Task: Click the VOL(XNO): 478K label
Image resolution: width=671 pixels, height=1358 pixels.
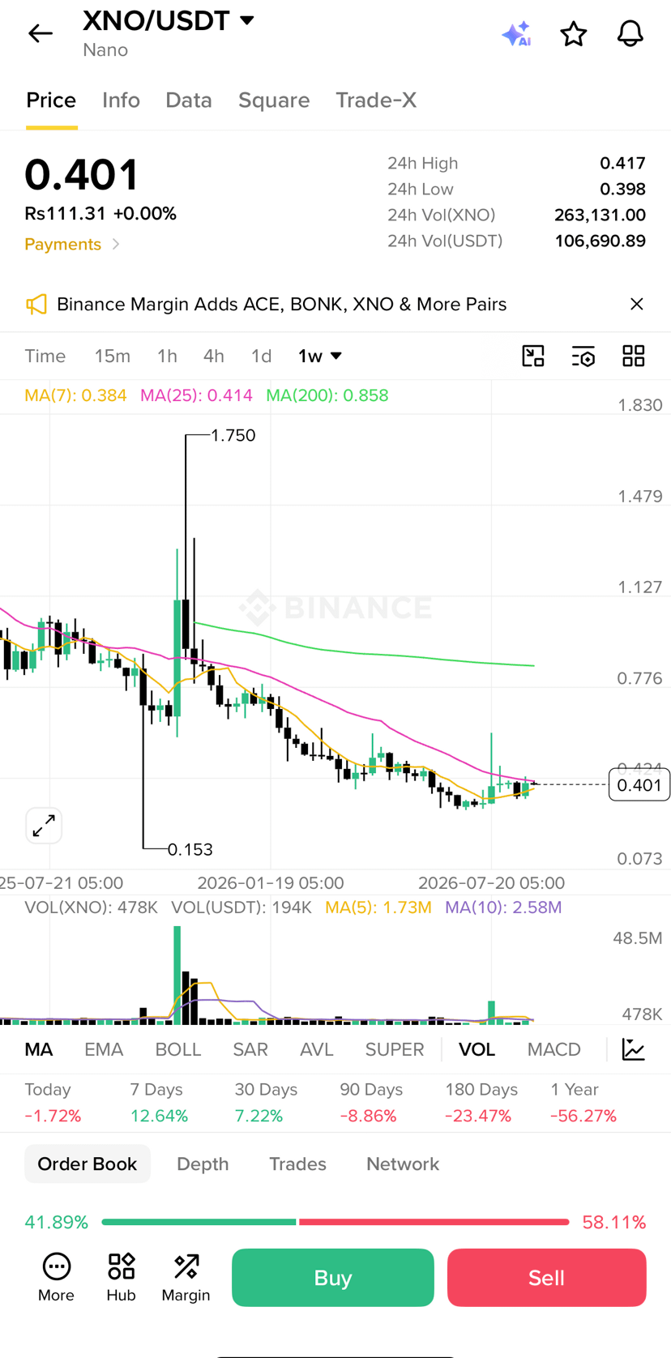Action: [x=91, y=907]
